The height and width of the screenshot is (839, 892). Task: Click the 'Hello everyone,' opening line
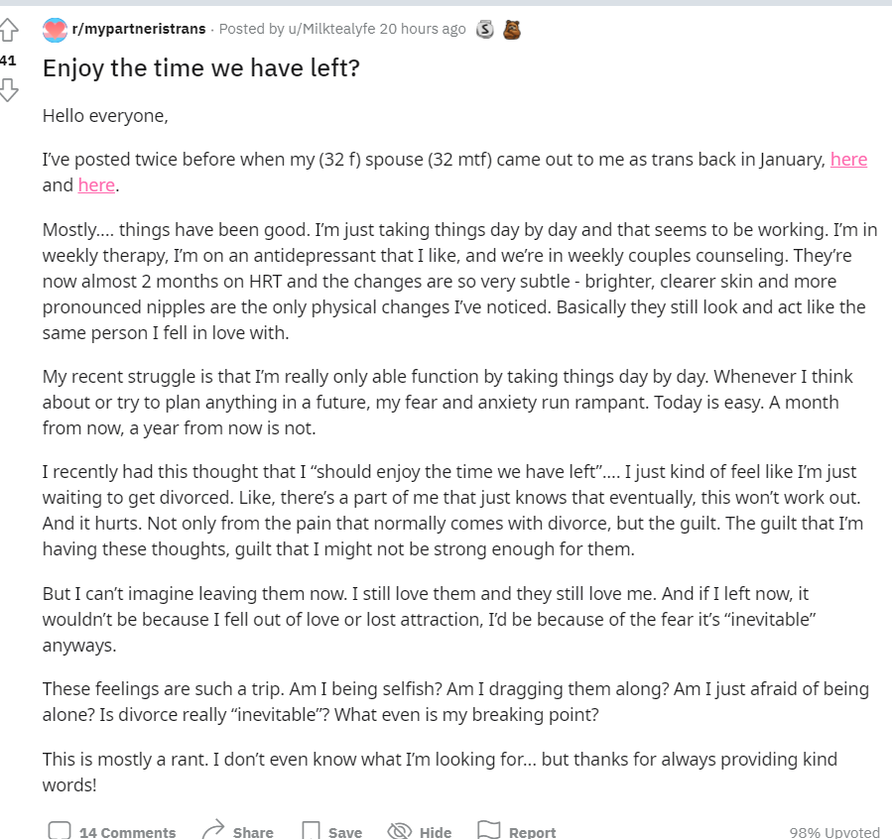(105, 116)
